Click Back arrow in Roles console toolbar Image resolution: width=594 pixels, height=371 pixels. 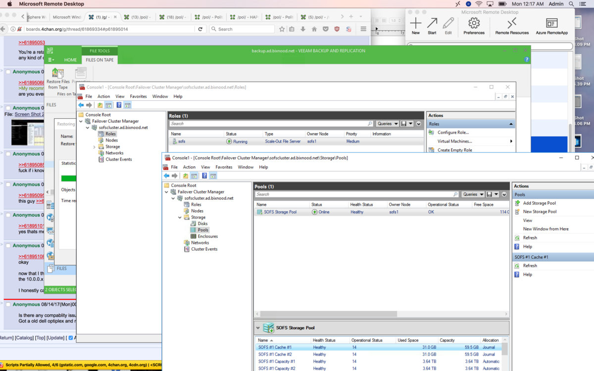click(x=81, y=105)
